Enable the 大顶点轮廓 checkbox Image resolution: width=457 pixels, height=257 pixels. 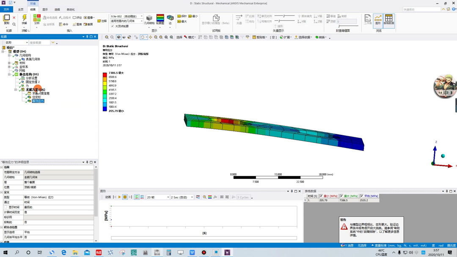[x=112, y=26]
